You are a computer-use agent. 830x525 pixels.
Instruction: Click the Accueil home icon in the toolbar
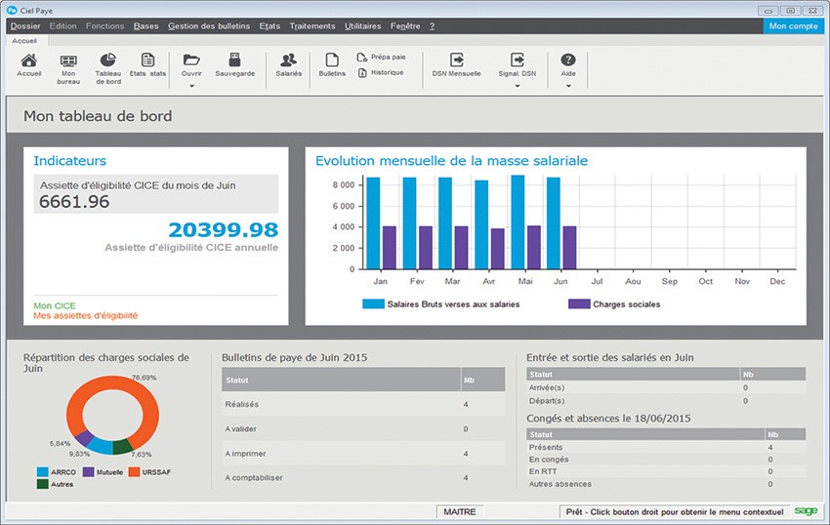click(x=28, y=62)
